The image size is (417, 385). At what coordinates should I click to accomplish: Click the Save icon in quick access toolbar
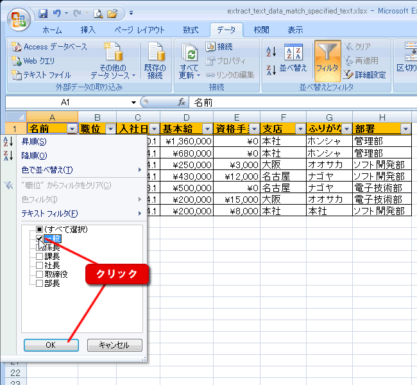click(x=43, y=13)
